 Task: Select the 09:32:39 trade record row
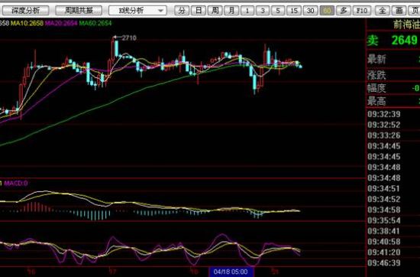[x=393, y=114]
